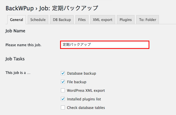176x115 pixels.
Task: Click the 'Job Name' section heading
Action: 15,31
